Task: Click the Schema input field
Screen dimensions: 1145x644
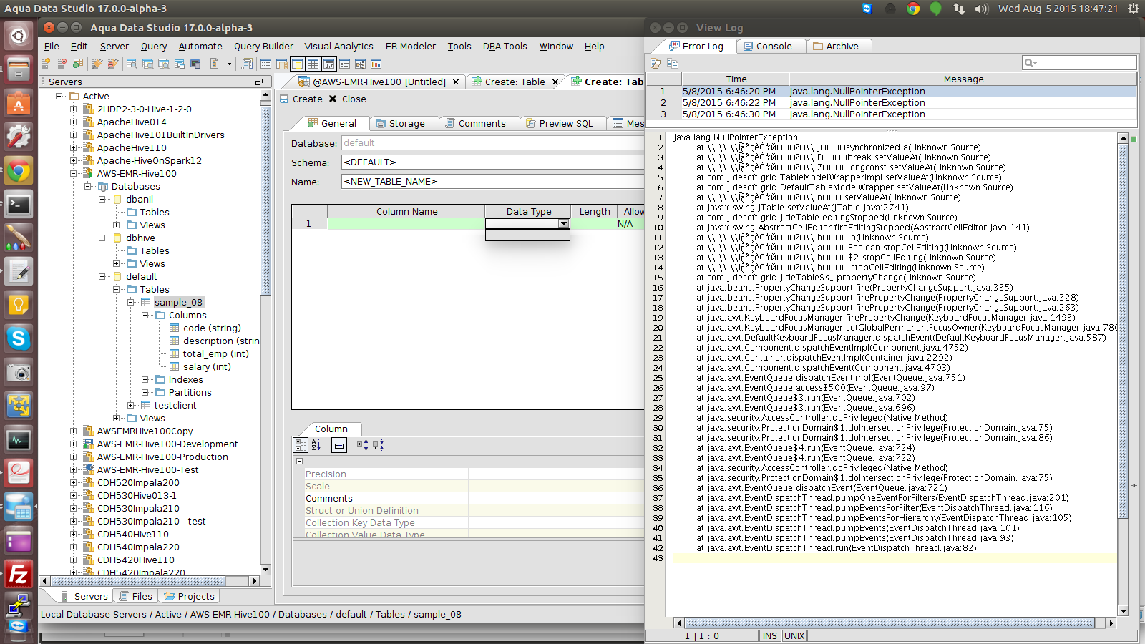Action: tap(492, 162)
